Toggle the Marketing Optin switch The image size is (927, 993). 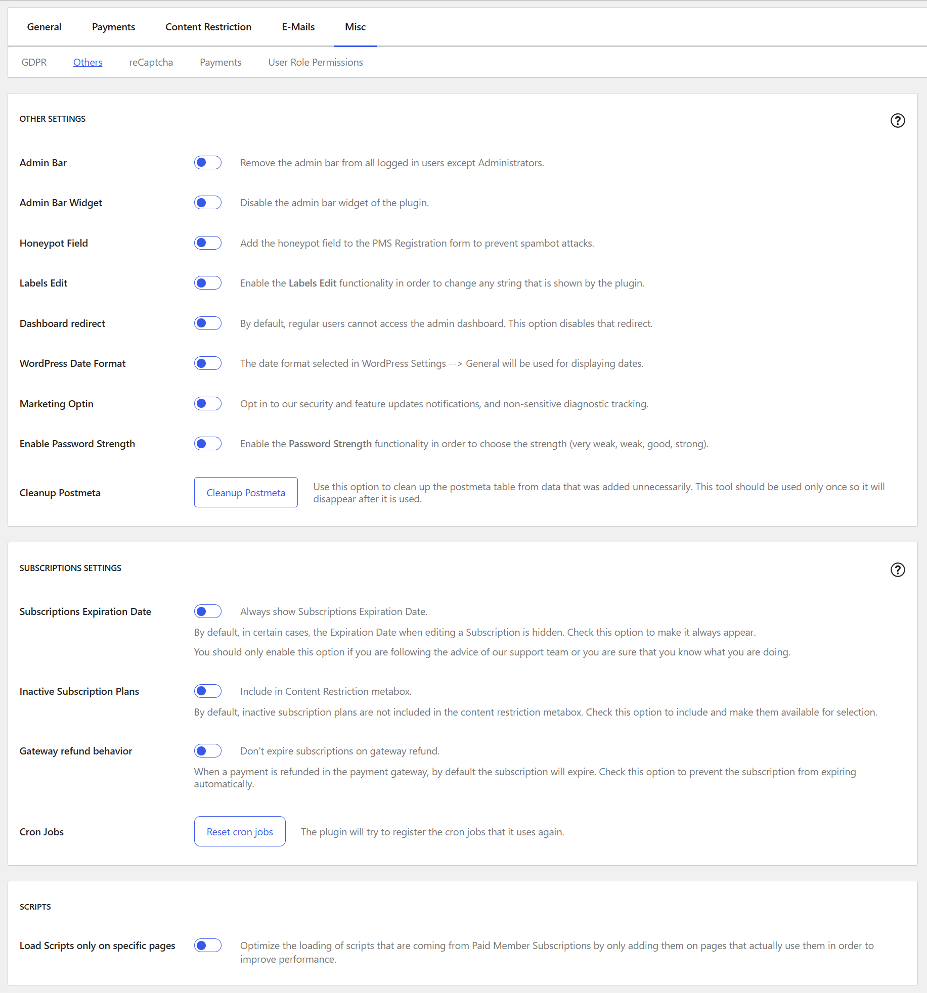208,404
